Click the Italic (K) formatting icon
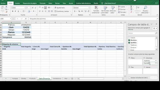The height and width of the screenshot is (90, 160). click(x=15, y=11)
